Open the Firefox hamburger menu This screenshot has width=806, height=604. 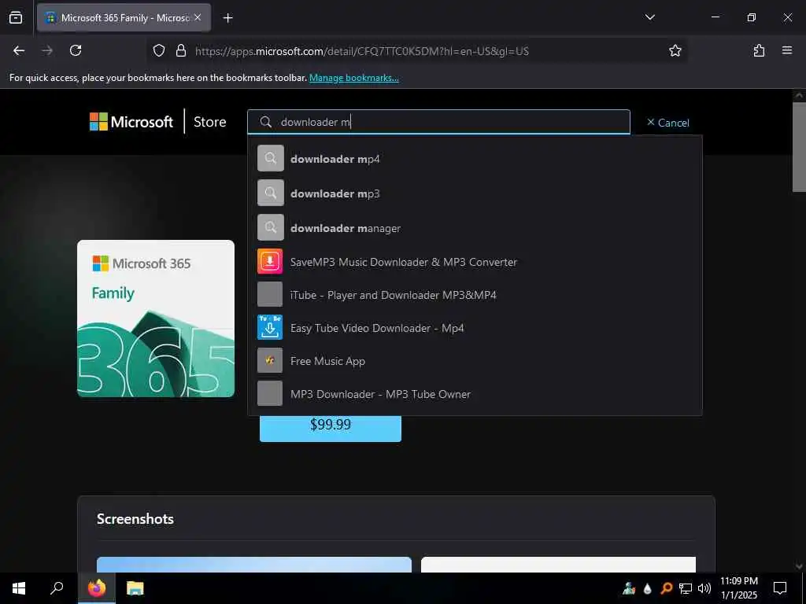click(x=786, y=50)
